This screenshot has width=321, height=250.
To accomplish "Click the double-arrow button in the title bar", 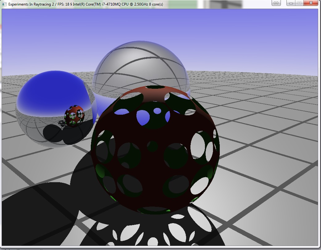I will [x=276, y=3].
